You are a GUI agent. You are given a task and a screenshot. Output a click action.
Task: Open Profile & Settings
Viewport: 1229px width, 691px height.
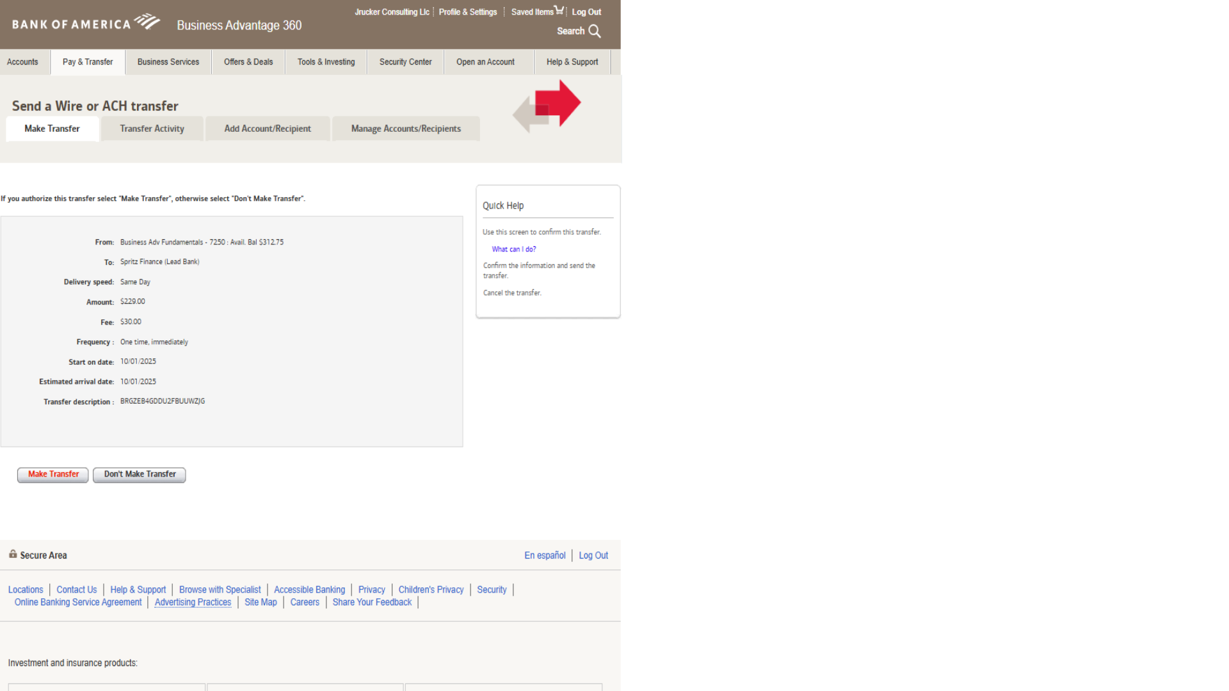(x=467, y=12)
